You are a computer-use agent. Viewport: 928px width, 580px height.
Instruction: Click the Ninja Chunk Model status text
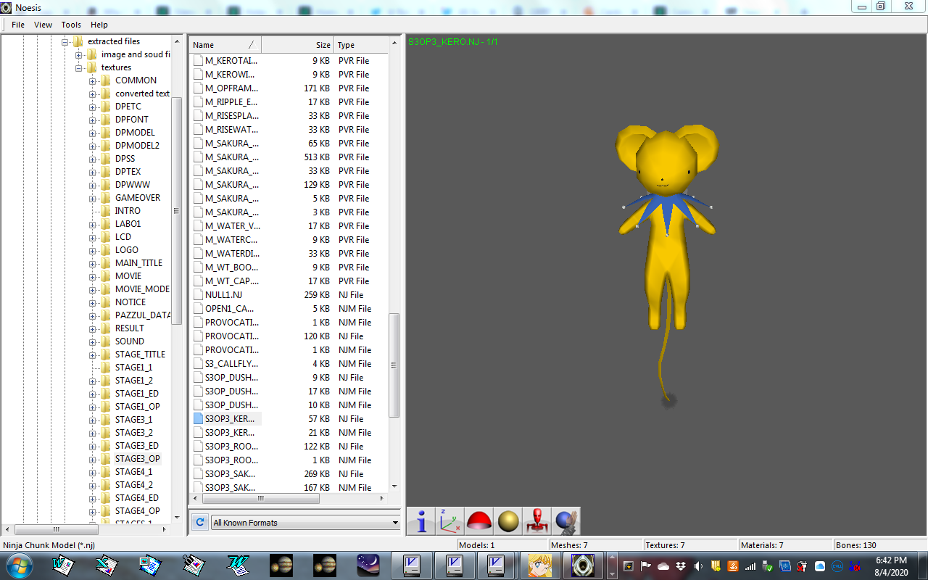click(49, 545)
